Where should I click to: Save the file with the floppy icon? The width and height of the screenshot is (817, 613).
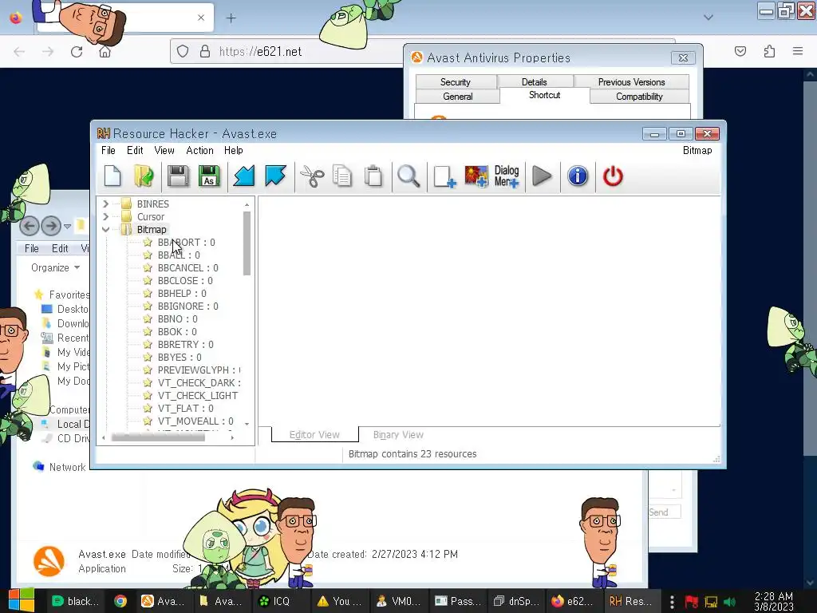click(x=178, y=176)
